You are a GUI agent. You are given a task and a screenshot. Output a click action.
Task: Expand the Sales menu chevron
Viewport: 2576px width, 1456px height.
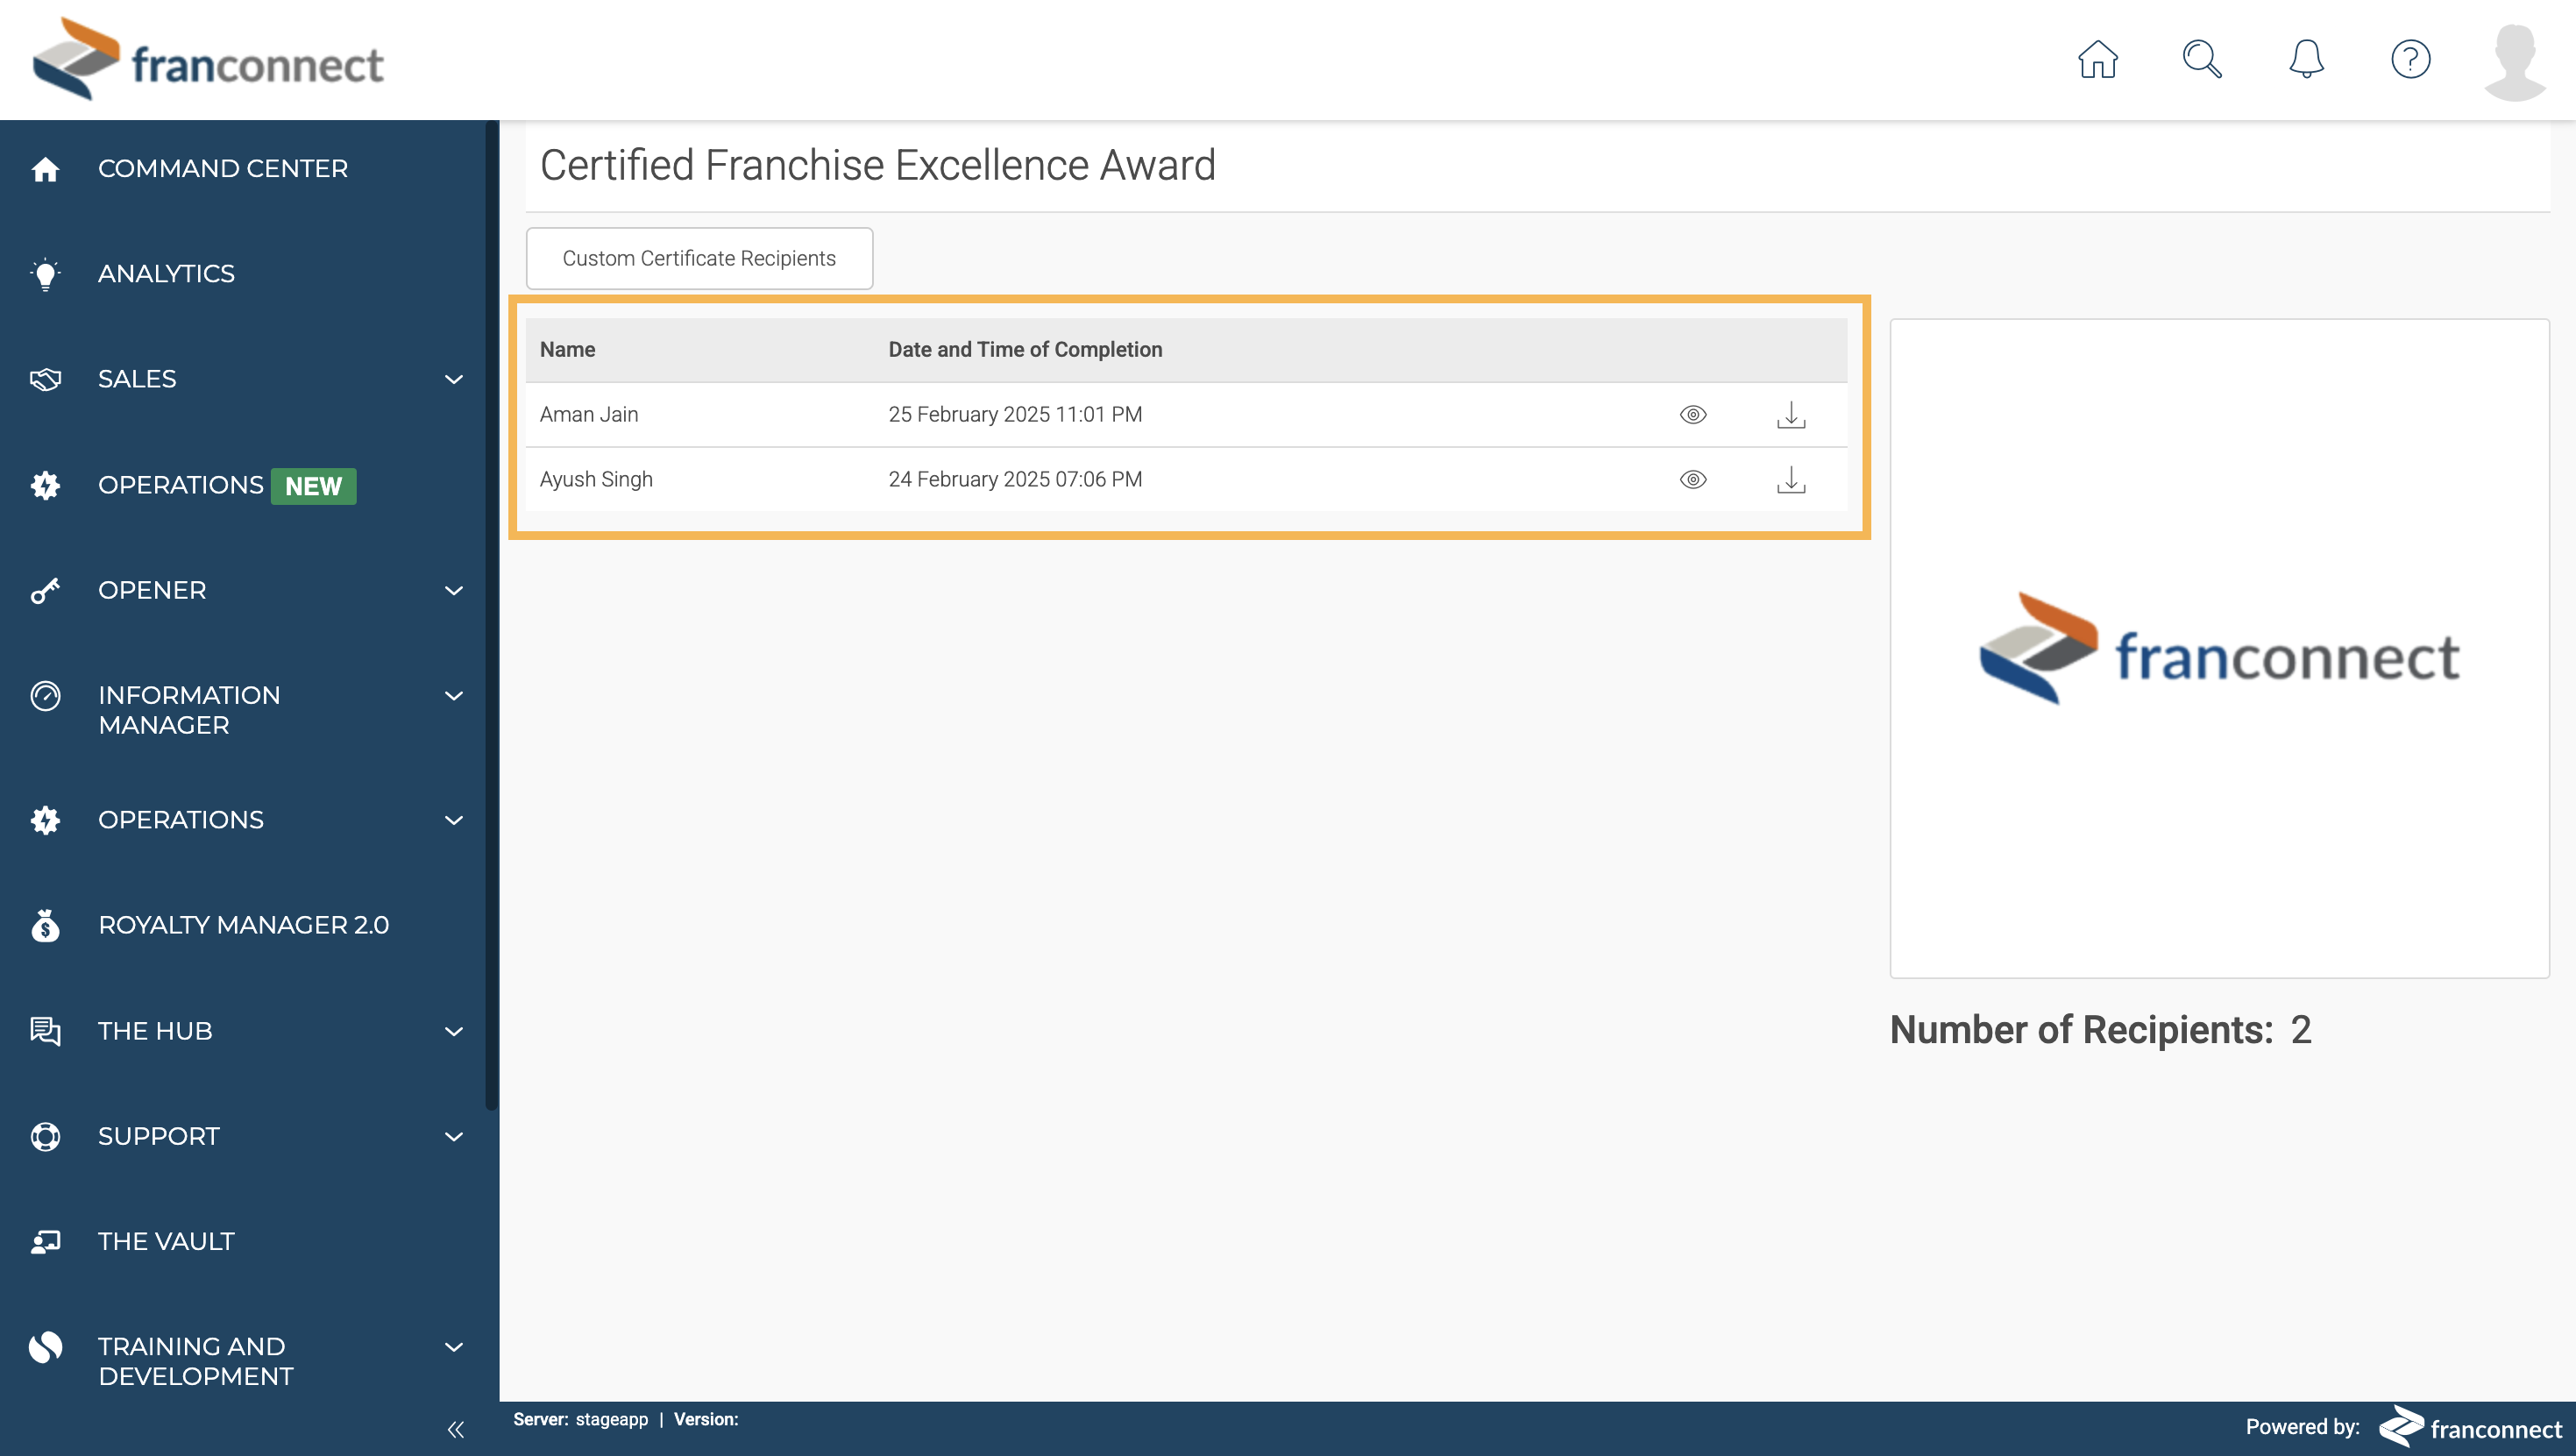(454, 379)
